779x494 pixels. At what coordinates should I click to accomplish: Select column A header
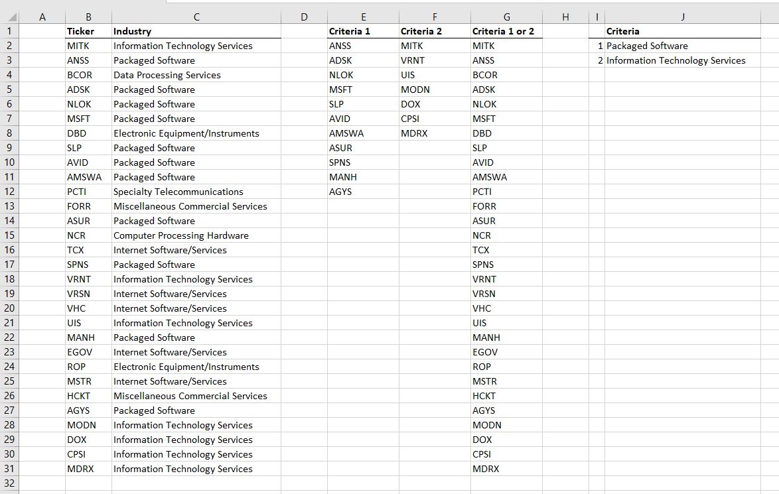42,17
